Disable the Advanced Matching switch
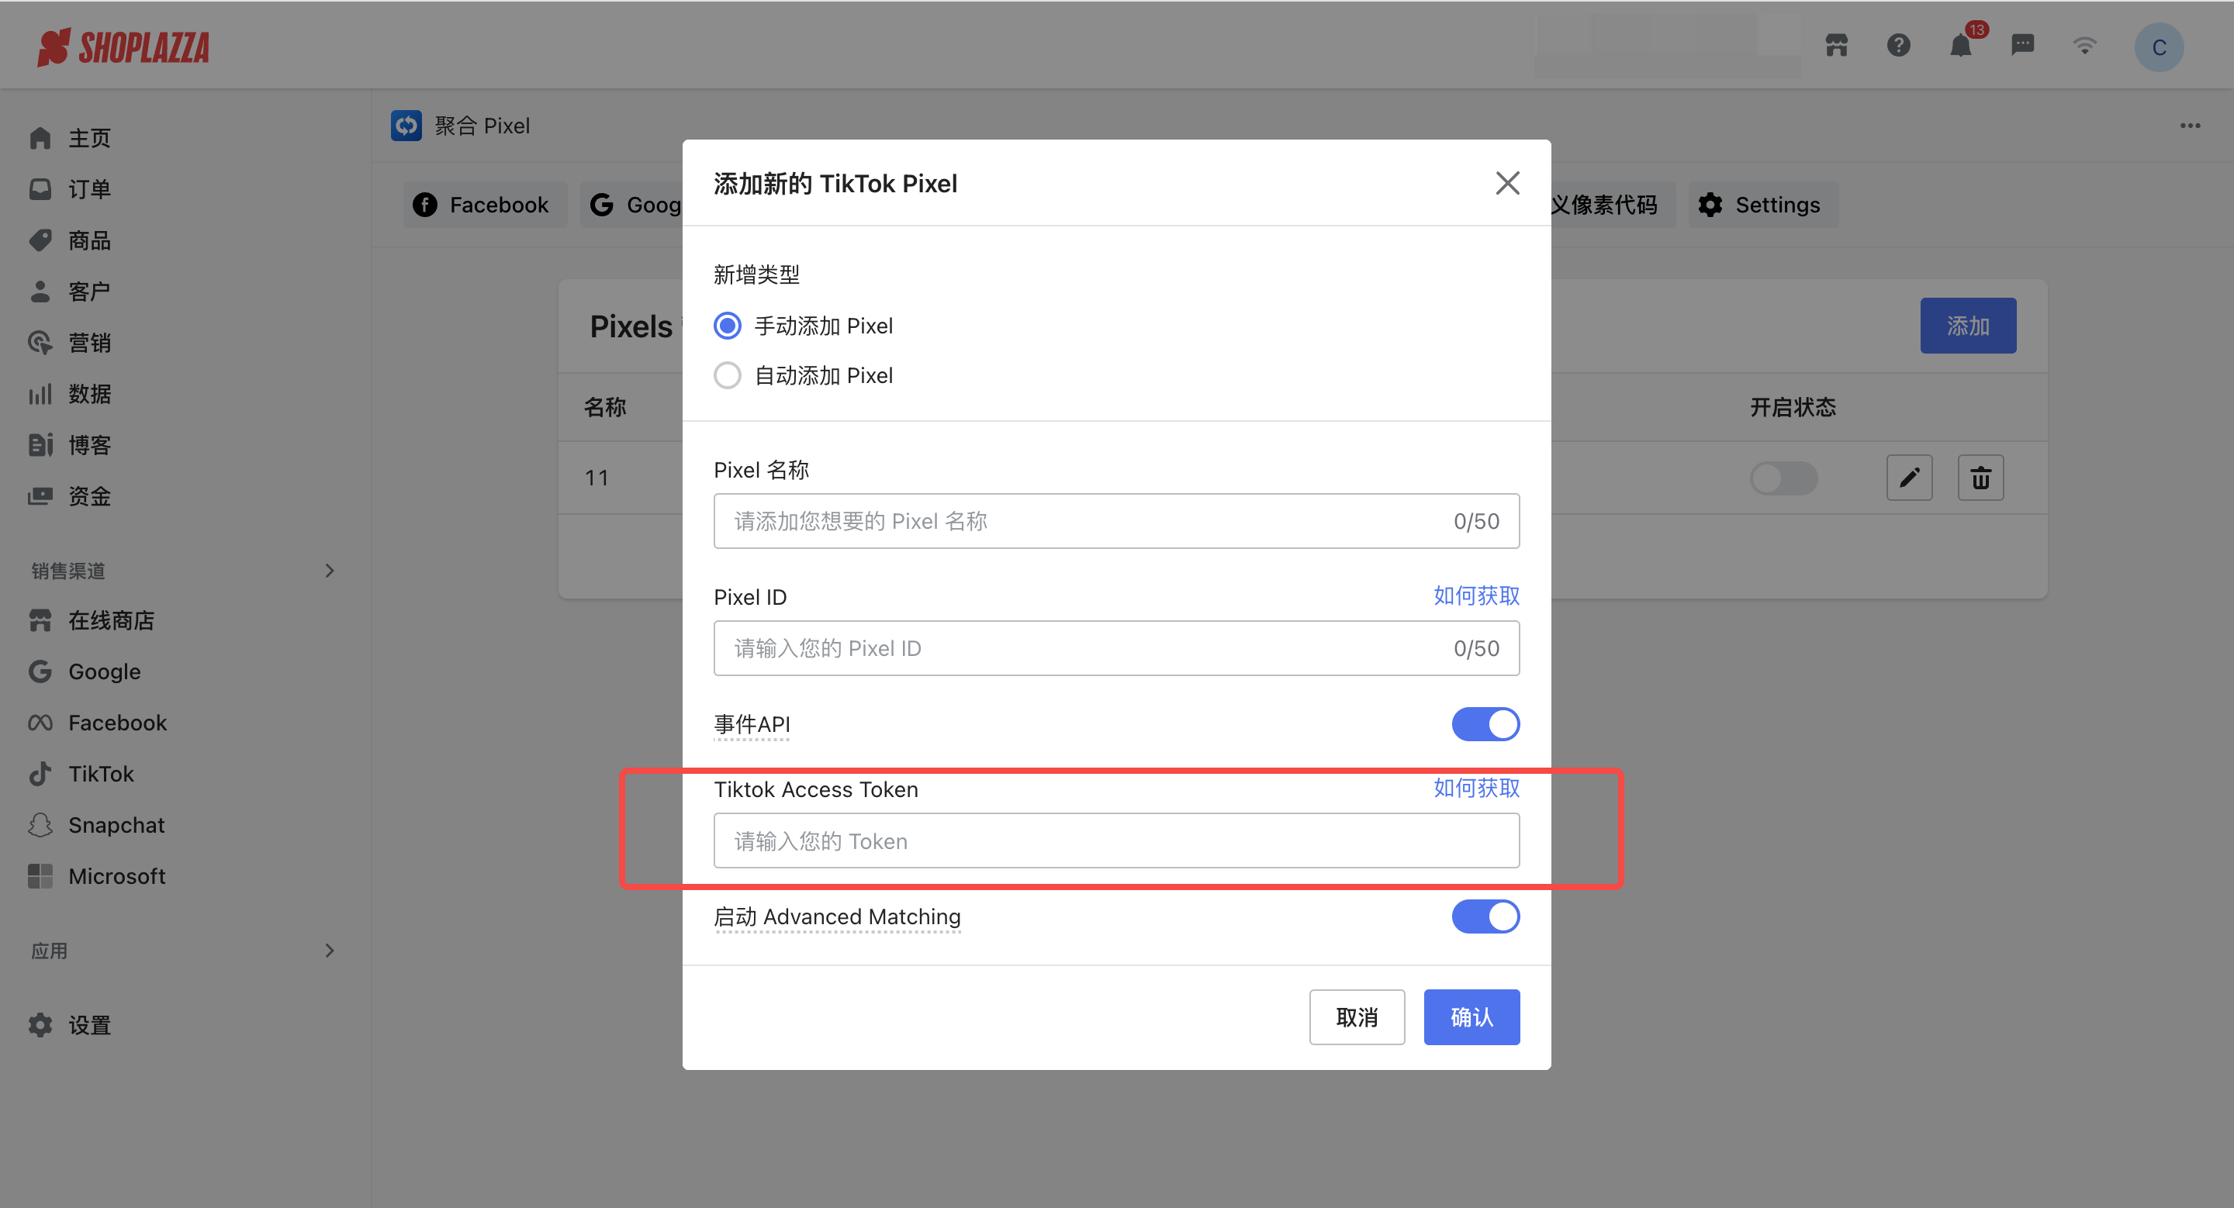 point(1485,916)
